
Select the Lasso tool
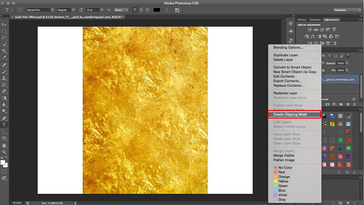pos(4,38)
